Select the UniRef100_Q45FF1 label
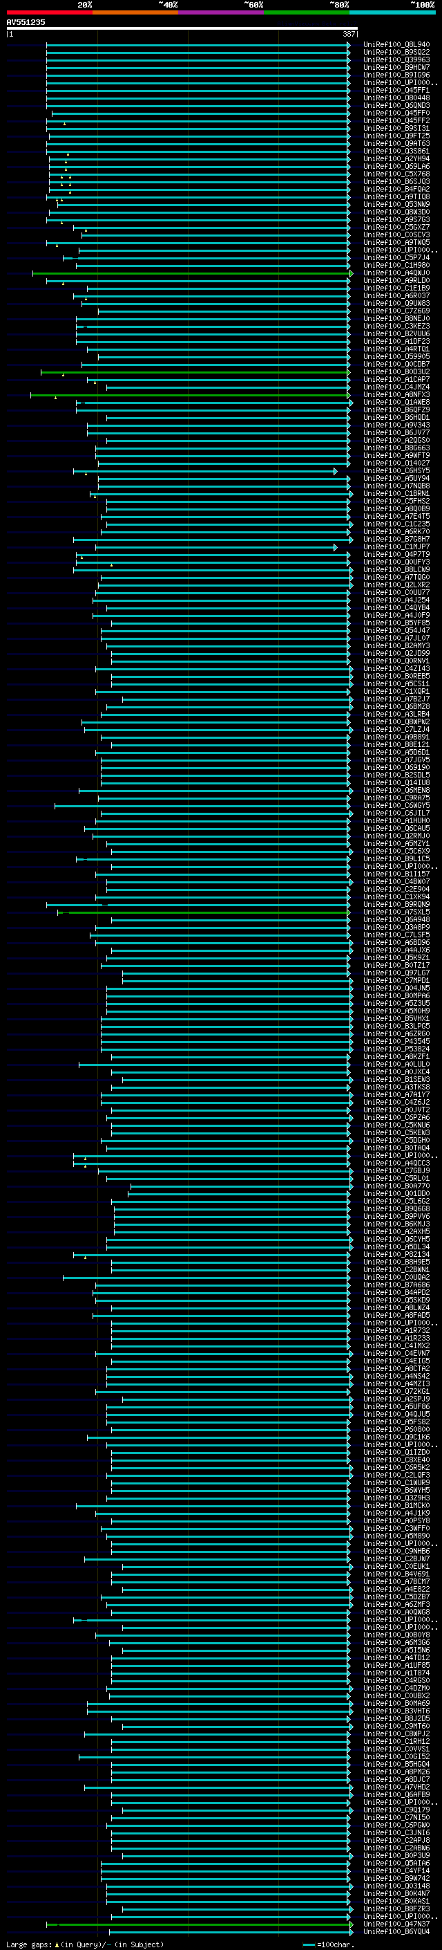The image size is (442, 1950). point(396,90)
